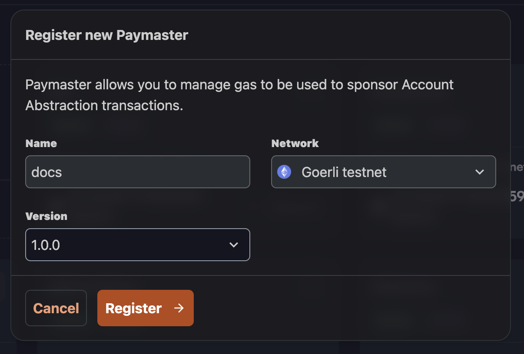Click inside the Name input containing docs

tap(138, 172)
